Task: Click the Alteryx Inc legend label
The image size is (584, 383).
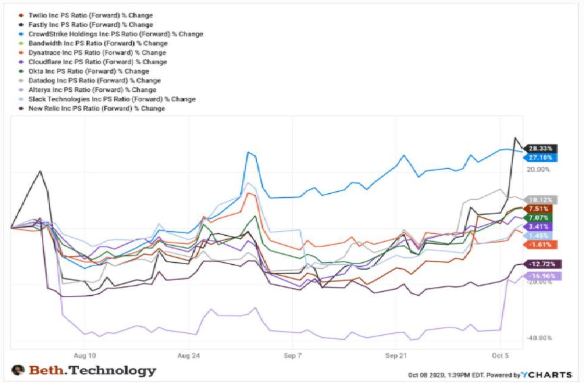Action: click(x=93, y=90)
